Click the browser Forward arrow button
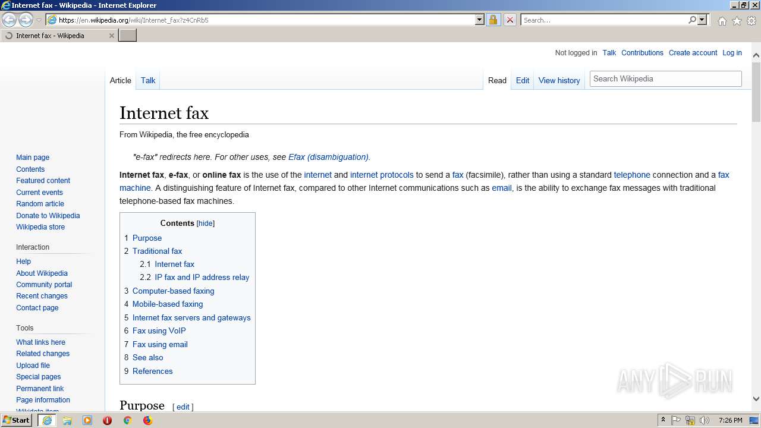The height and width of the screenshot is (428, 761). tap(26, 20)
